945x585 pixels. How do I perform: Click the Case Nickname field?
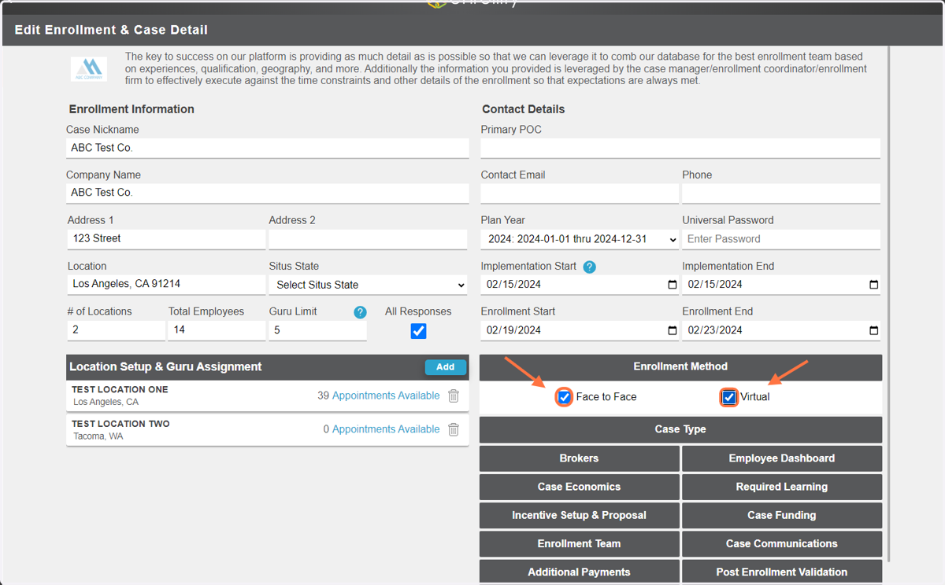coord(268,148)
